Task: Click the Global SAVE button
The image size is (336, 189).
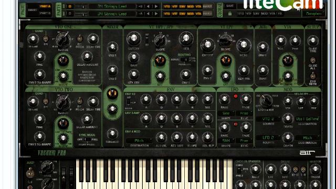Action: 230,6
